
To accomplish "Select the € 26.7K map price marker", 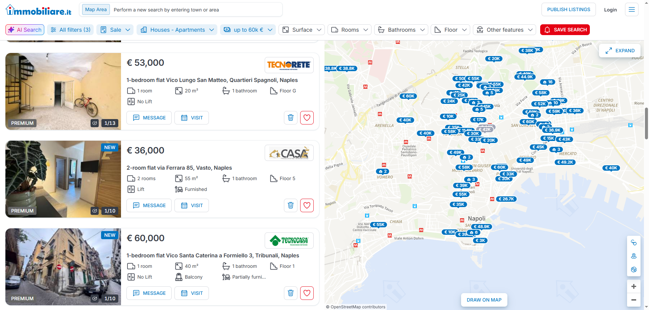I will pyautogui.click(x=506, y=199).
